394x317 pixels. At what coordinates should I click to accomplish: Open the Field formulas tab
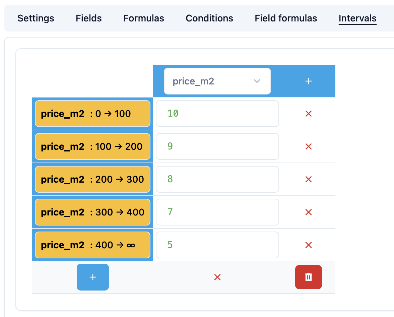[x=286, y=18]
